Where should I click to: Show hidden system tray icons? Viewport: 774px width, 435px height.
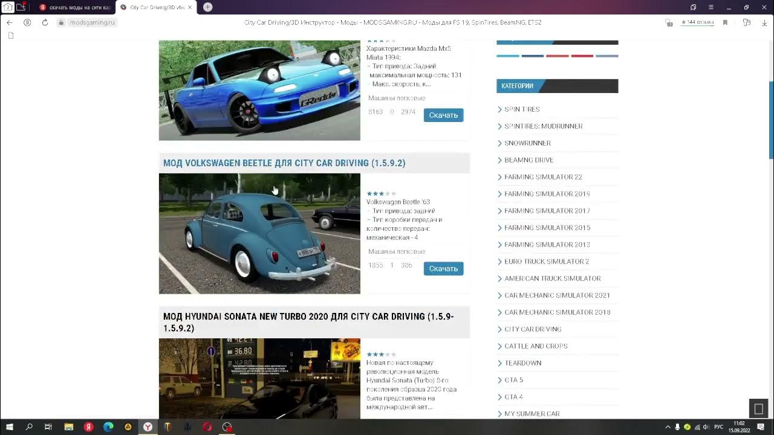coord(668,427)
